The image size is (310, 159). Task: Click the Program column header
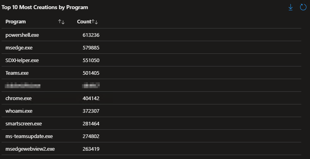click(16, 22)
